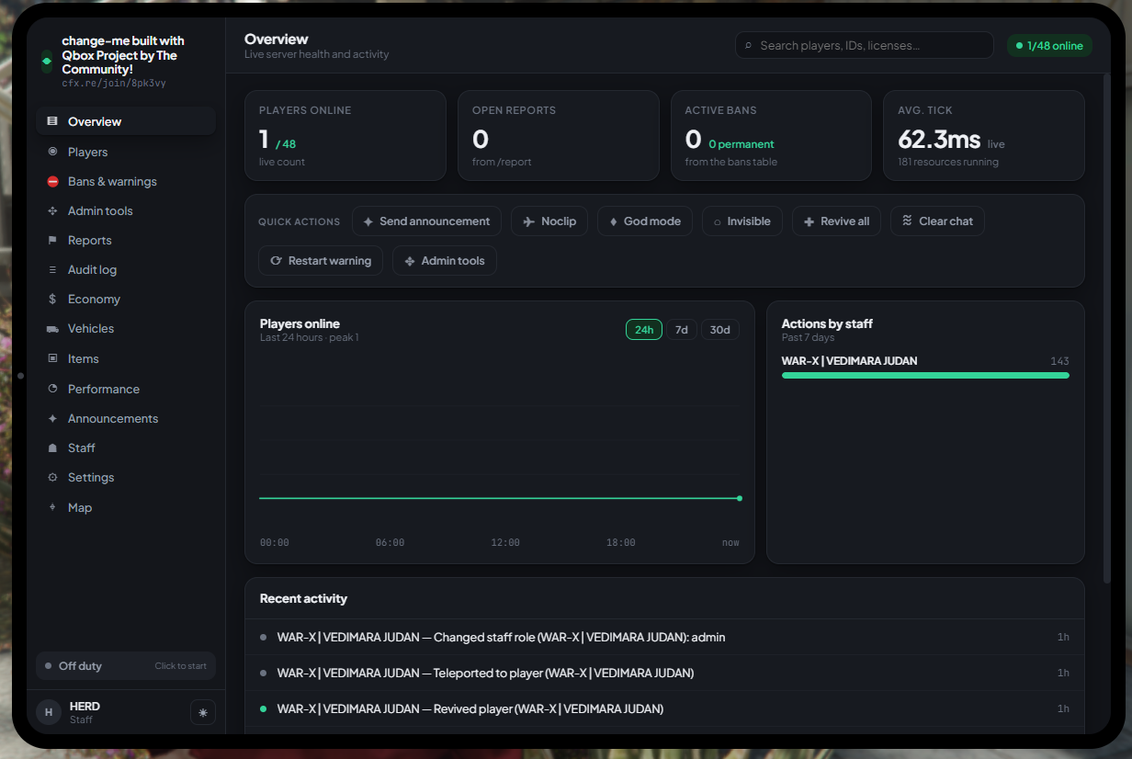The height and width of the screenshot is (759, 1132).
Task: Click the Announcements sparkle icon
Action: 52,418
